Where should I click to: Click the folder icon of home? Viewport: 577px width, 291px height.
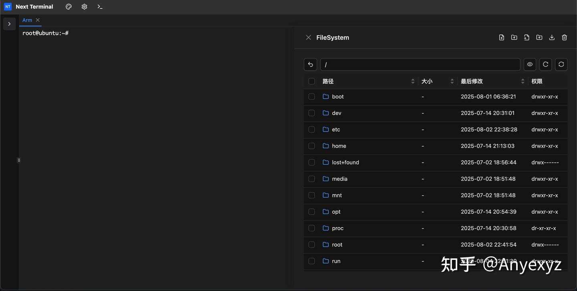(326, 146)
